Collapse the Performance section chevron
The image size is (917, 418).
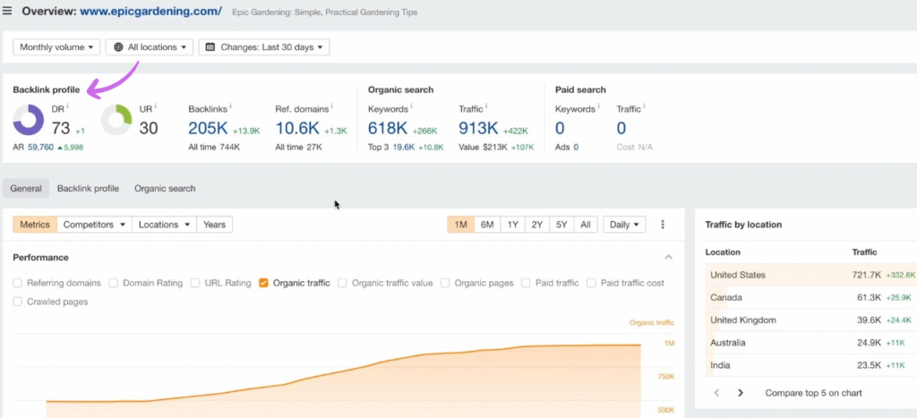[668, 258]
